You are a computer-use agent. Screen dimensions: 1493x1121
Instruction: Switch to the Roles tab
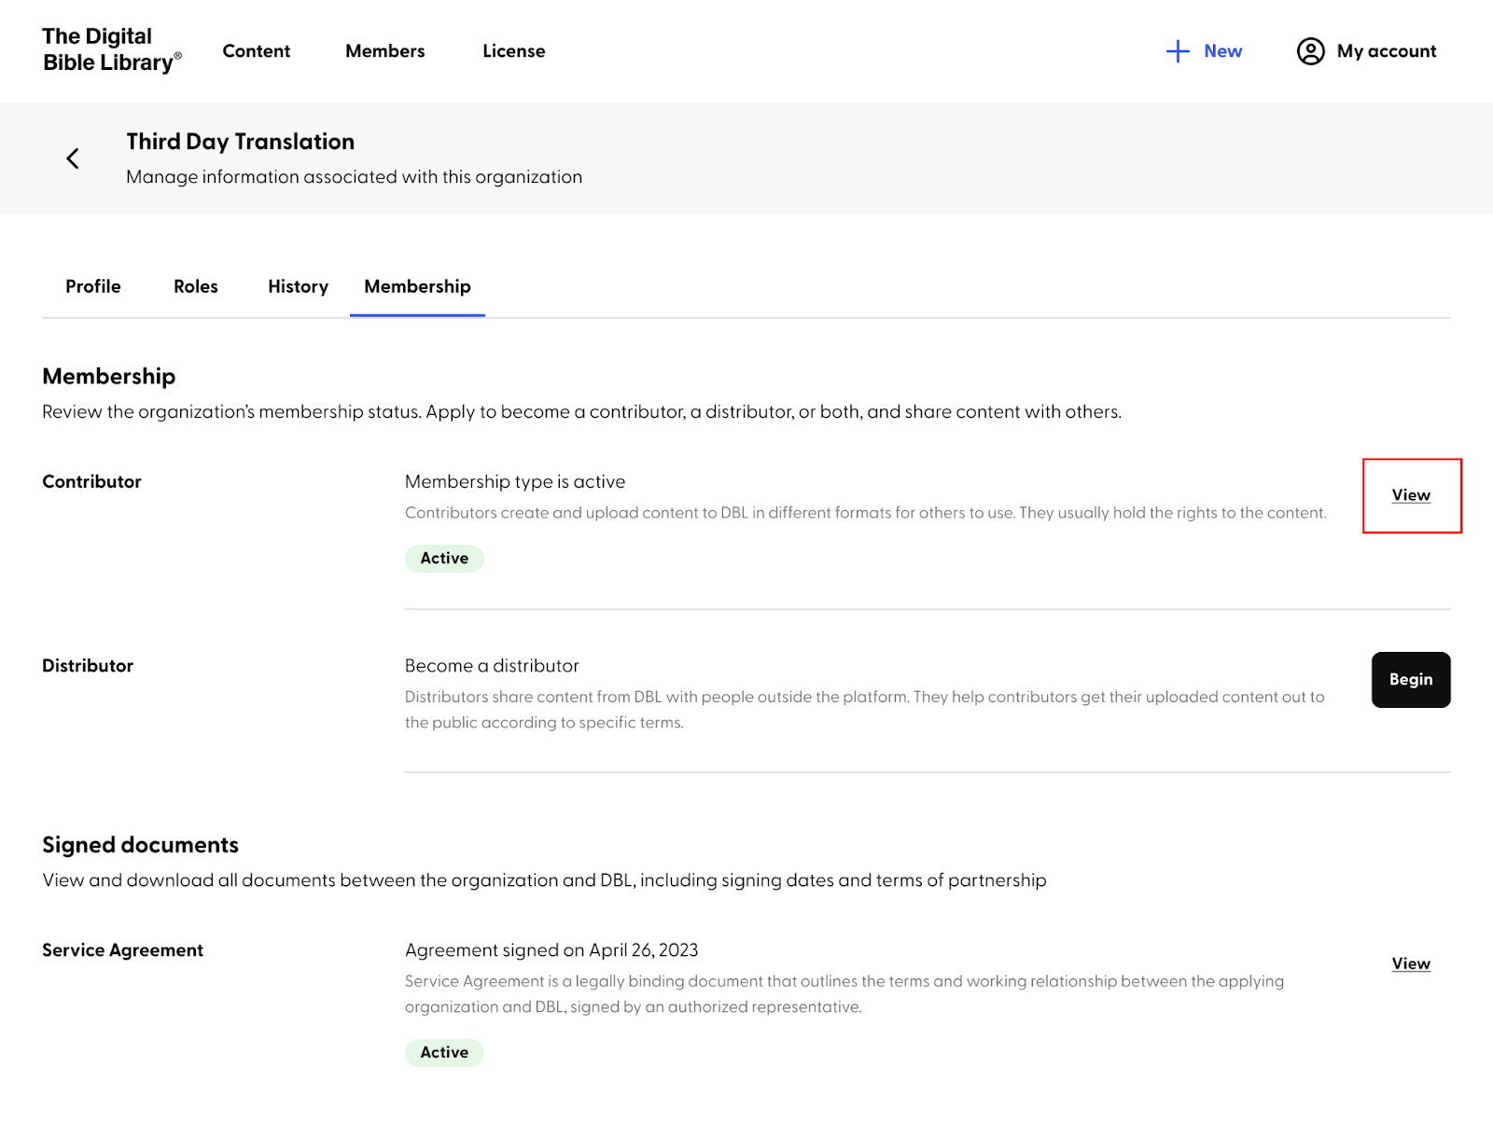coord(196,286)
